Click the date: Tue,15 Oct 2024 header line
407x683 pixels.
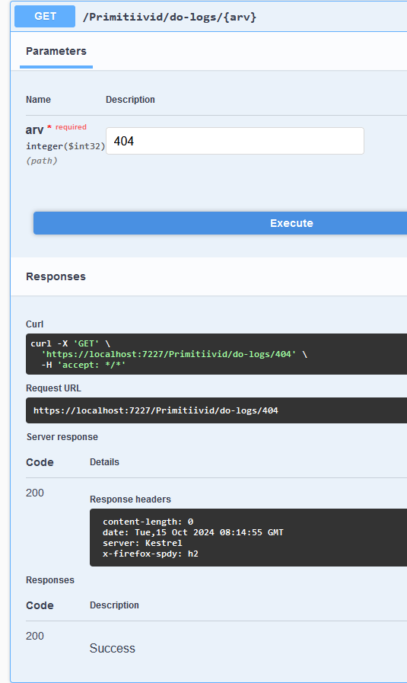pyautogui.click(x=192, y=532)
